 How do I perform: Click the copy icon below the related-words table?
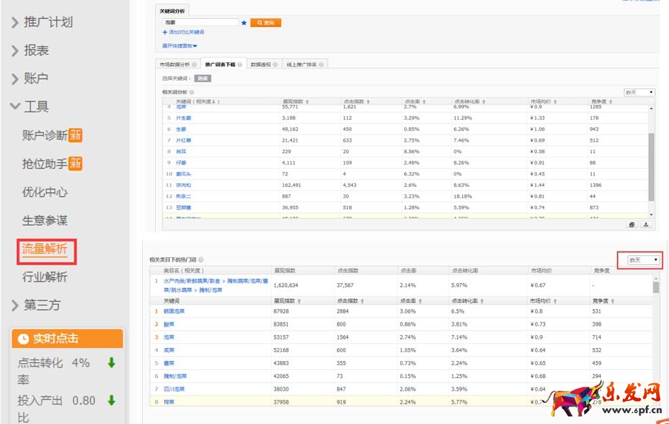tap(631, 224)
